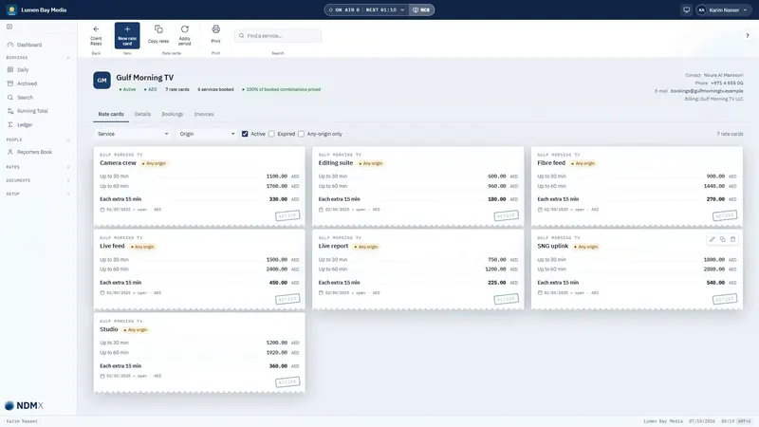Collapse the sidebar panel icon
This screenshot has width=759, height=427.
[9, 27]
